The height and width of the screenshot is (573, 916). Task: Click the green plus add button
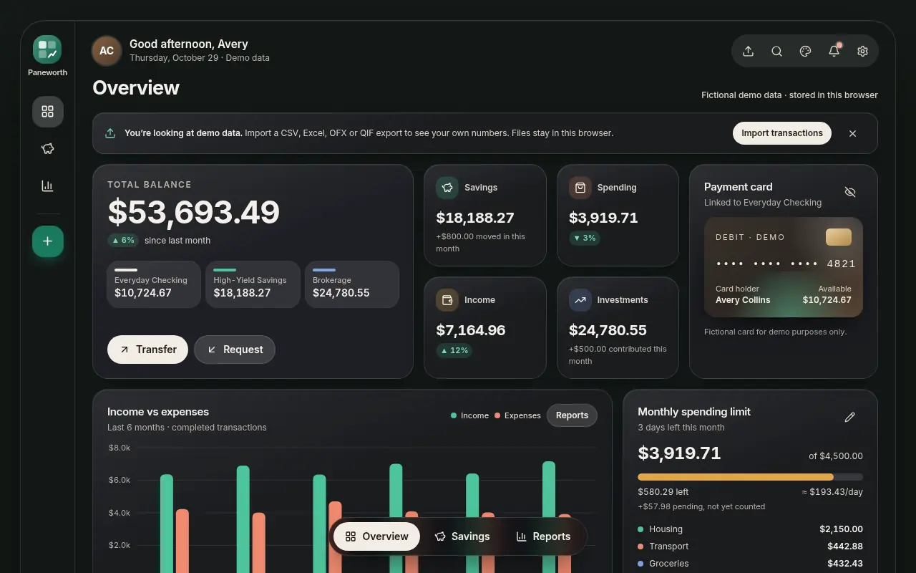[48, 241]
